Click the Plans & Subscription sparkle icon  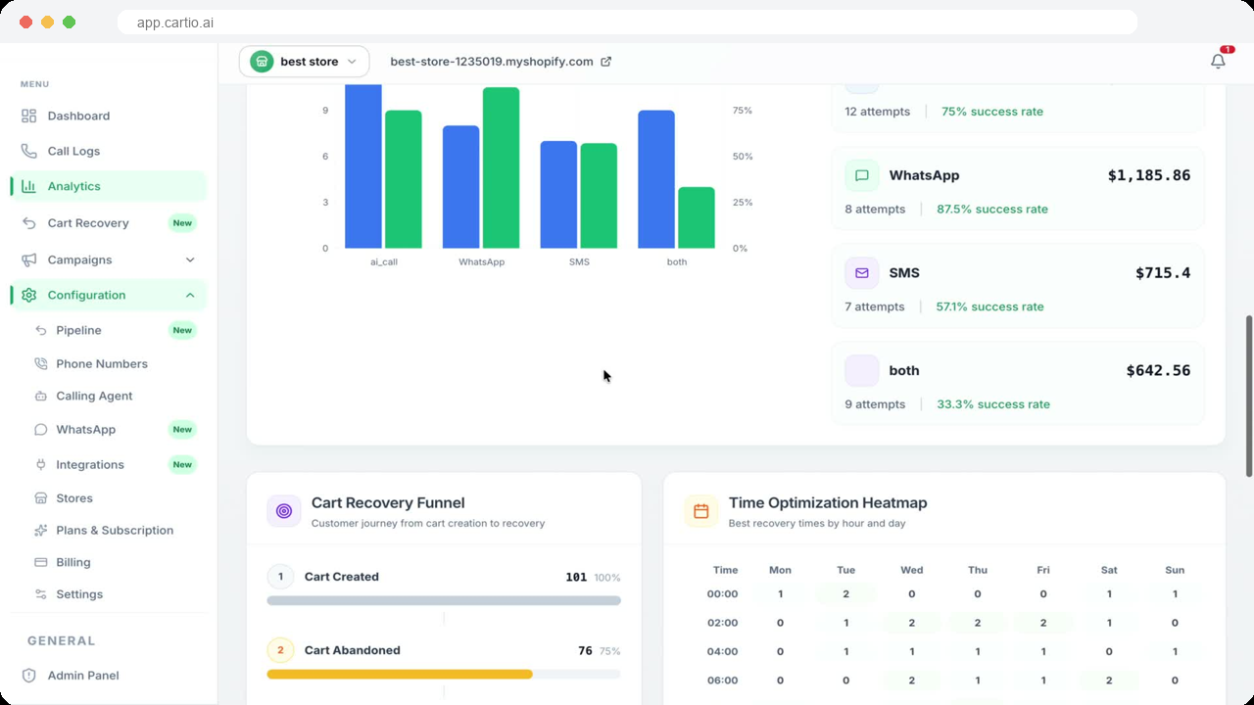(40, 530)
